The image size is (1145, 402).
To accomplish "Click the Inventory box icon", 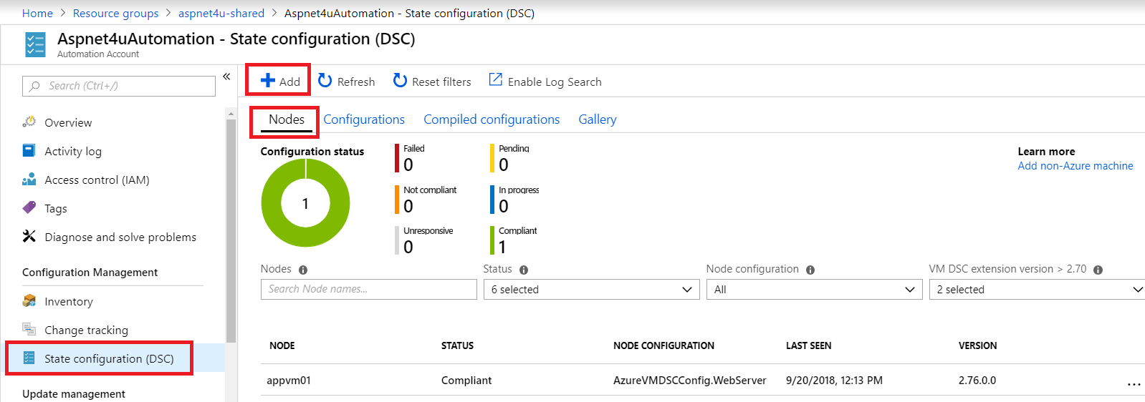I will (x=29, y=300).
